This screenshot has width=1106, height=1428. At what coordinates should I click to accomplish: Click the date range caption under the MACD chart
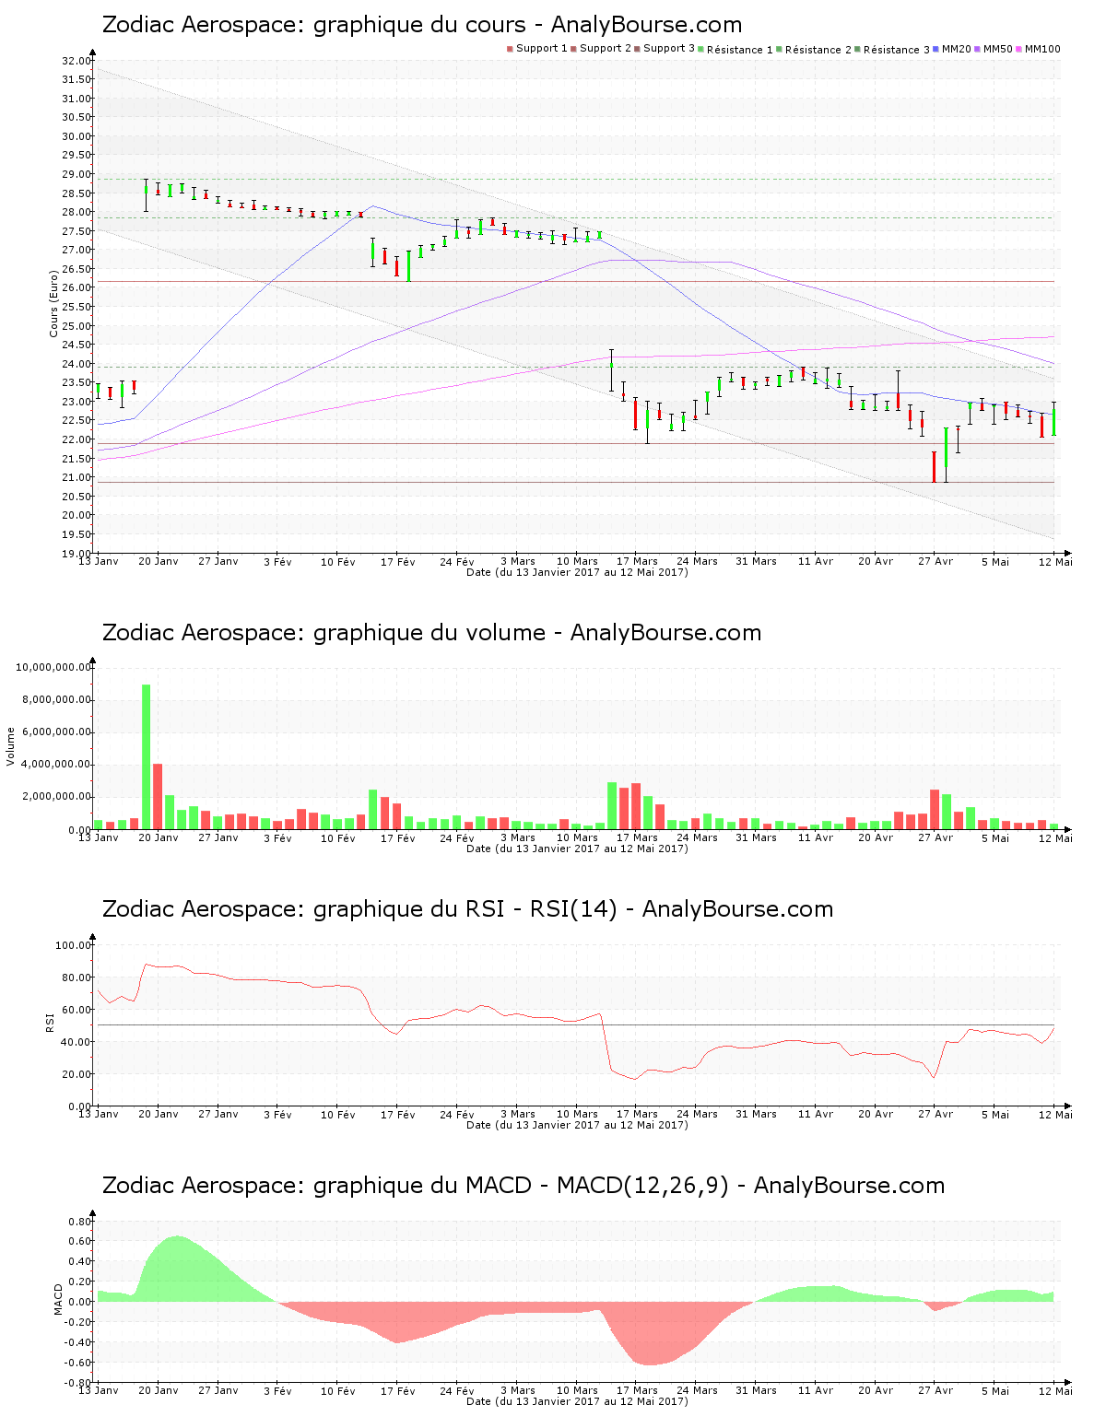coord(577,1401)
